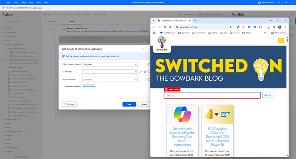Click the Learn more link about Power Fx

pyautogui.click(x=38, y=8)
